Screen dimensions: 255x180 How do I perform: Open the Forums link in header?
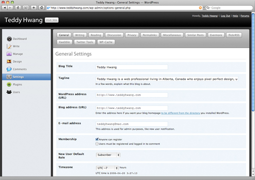pyautogui.click(x=245, y=16)
